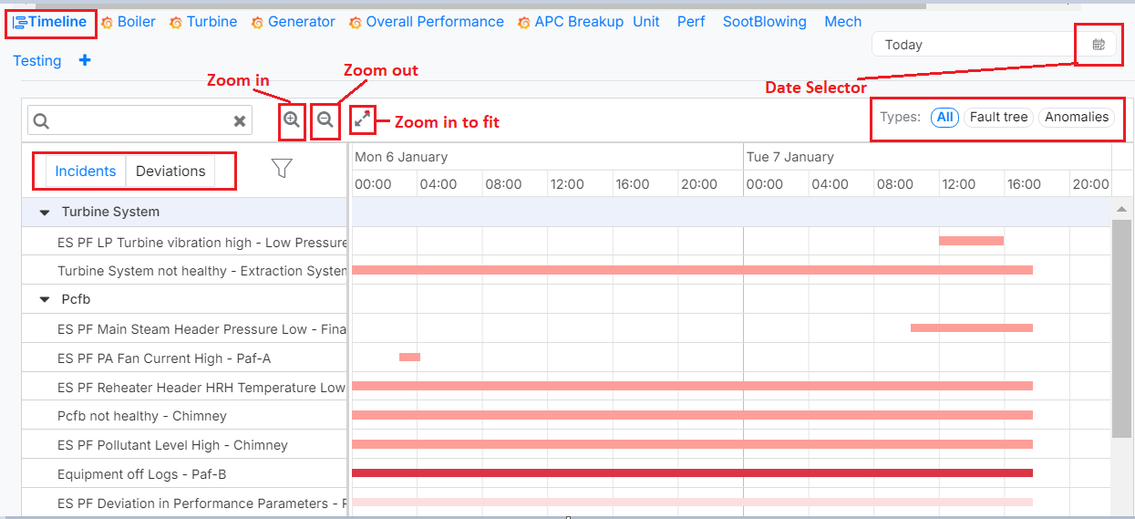The height and width of the screenshot is (519, 1135).
Task: Click the LP Turbine vibration high timeline bar
Action: [x=971, y=241]
